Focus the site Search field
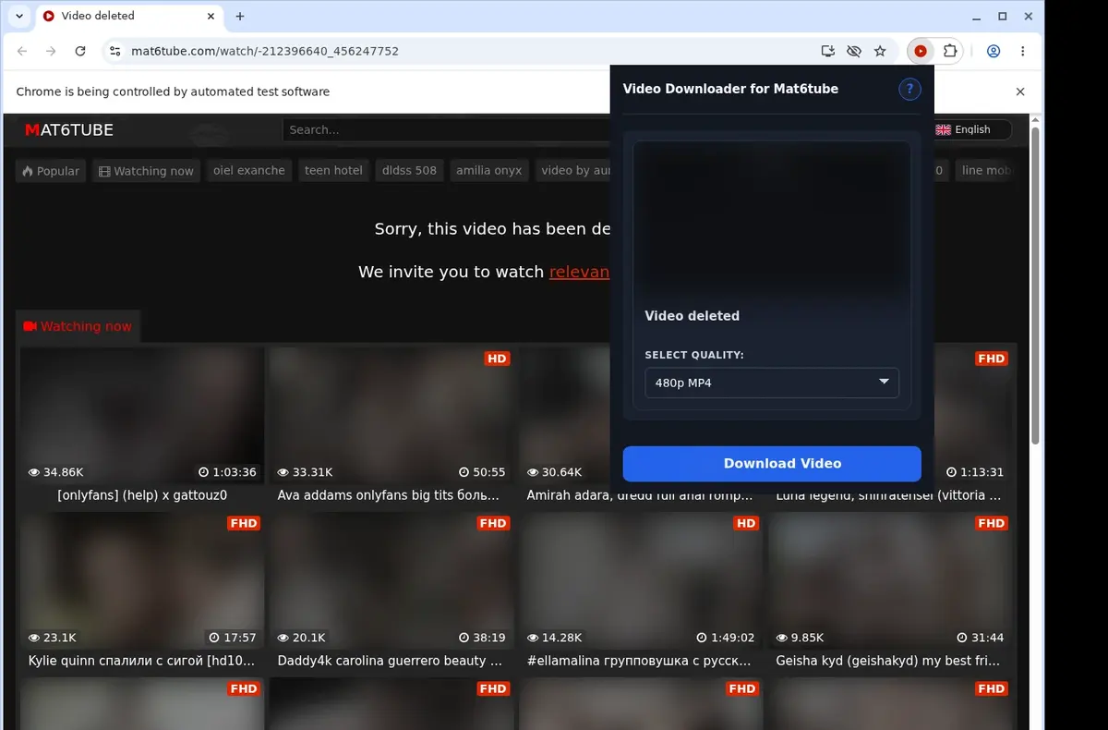The image size is (1108, 730). 446,129
